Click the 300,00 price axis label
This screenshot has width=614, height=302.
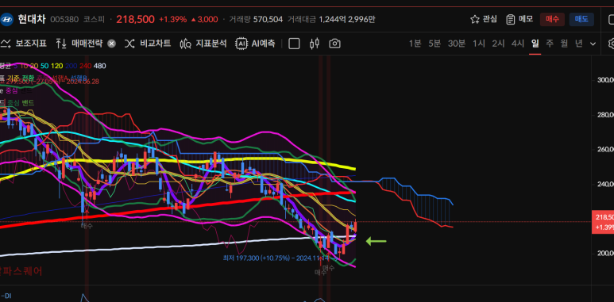pos(605,80)
